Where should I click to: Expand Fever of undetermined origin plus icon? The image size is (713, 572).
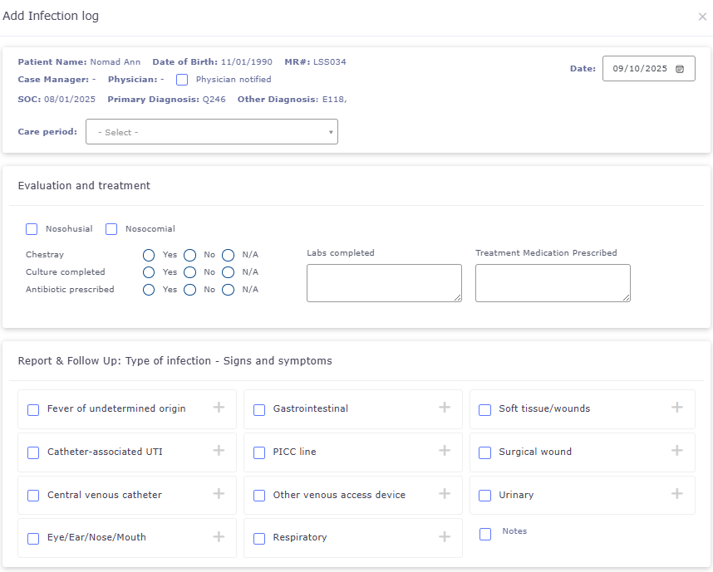point(219,407)
